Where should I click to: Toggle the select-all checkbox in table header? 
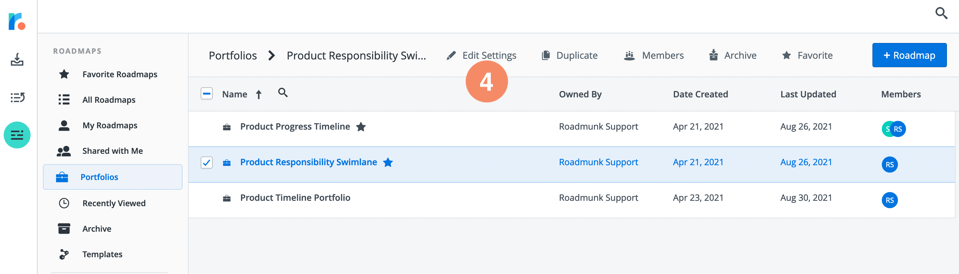207,93
